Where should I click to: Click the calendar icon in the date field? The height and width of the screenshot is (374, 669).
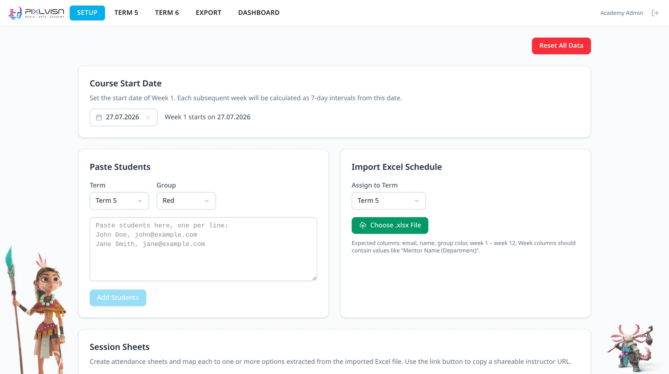coord(99,117)
